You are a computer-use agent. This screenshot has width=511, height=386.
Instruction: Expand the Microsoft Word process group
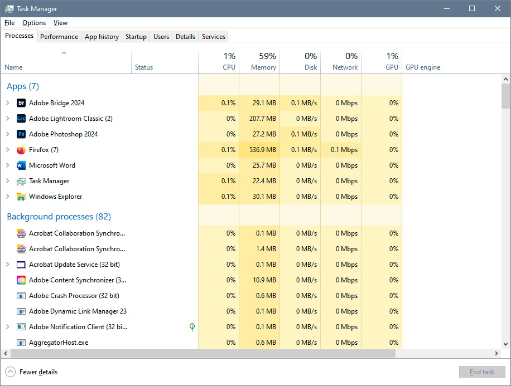click(x=8, y=165)
